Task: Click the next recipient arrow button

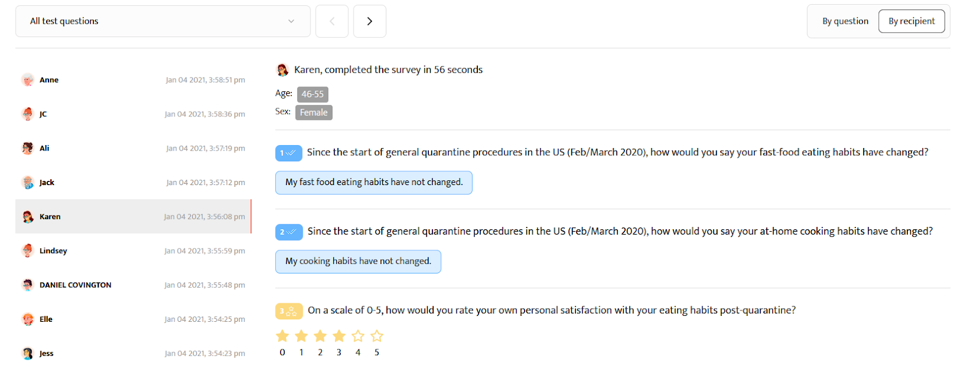Action: point(369,21)
